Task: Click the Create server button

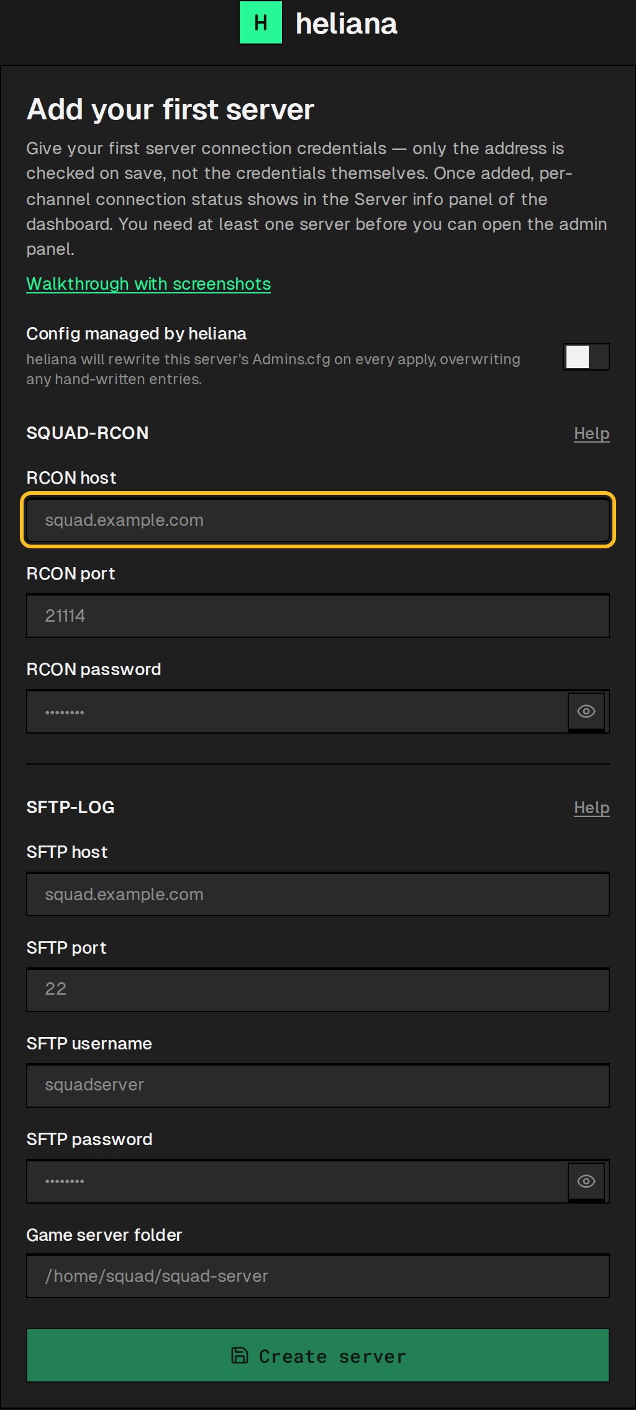Action: tap(318, 1355)
